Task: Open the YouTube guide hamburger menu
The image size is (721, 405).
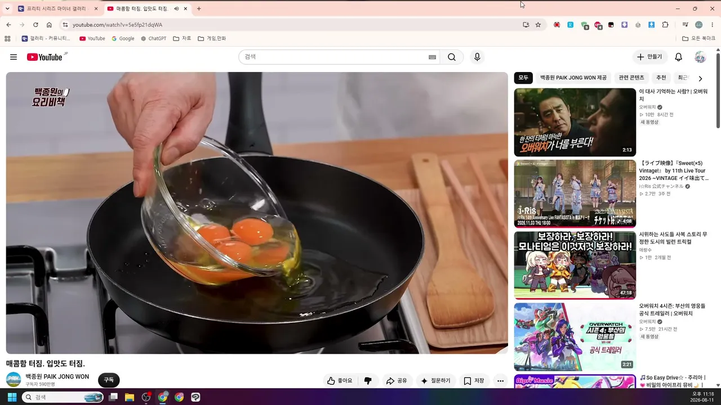Action: [14, 57]
